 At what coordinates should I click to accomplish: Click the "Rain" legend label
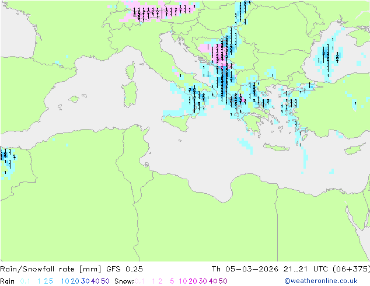coord(8,281)
